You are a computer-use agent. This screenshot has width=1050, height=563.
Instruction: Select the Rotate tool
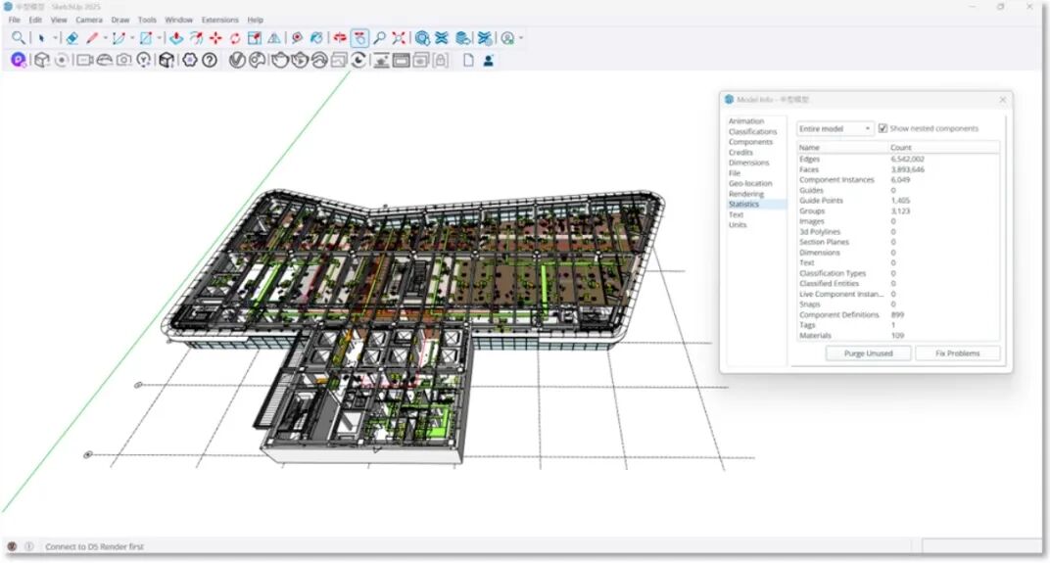click(235, 38)
